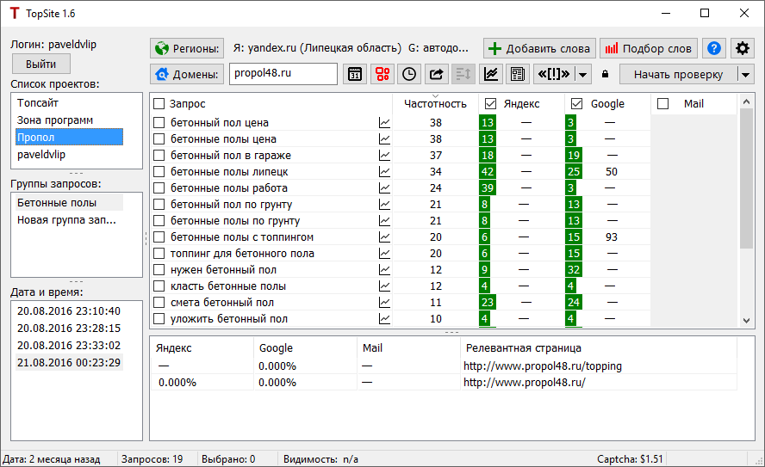Expand the «[!]» button dropdown arrow
The height and width of the screenshot is (467, 765).
pyautogui.click(x=583, y=74)
